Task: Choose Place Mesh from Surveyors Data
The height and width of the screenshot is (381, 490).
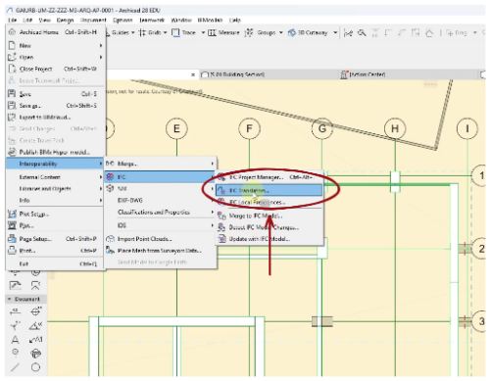Action: tap(160, 251)
